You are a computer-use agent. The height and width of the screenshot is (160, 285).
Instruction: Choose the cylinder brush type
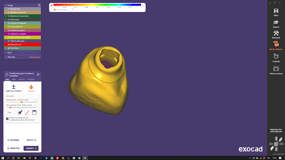point(34,113)
